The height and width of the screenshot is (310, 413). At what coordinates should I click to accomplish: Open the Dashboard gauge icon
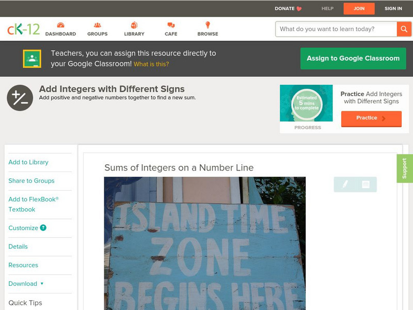click(x=60, y=25)
